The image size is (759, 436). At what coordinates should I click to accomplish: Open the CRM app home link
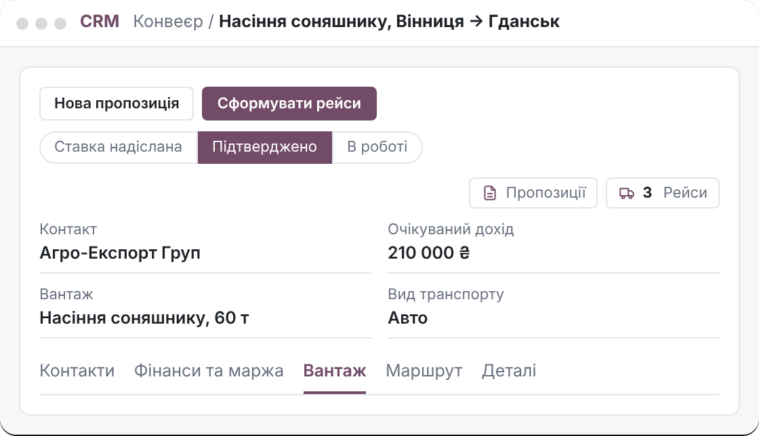(x=100, y=21)
